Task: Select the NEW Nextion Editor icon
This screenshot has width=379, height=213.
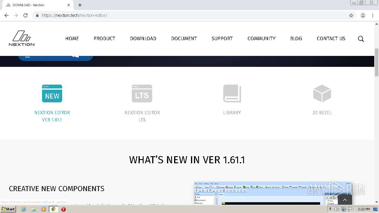Action: tap(52, 93)
